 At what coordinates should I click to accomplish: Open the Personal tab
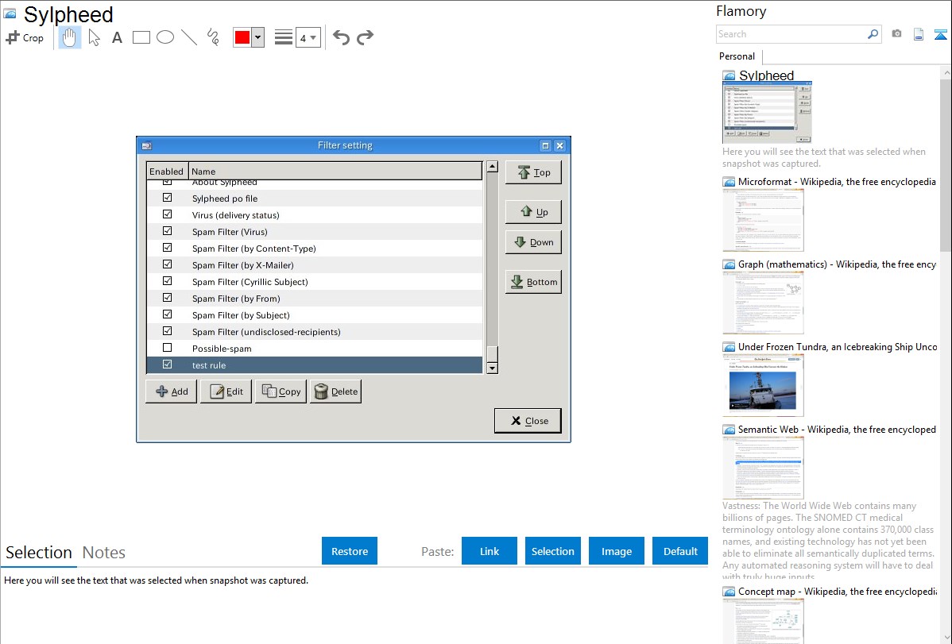point(737,56)
